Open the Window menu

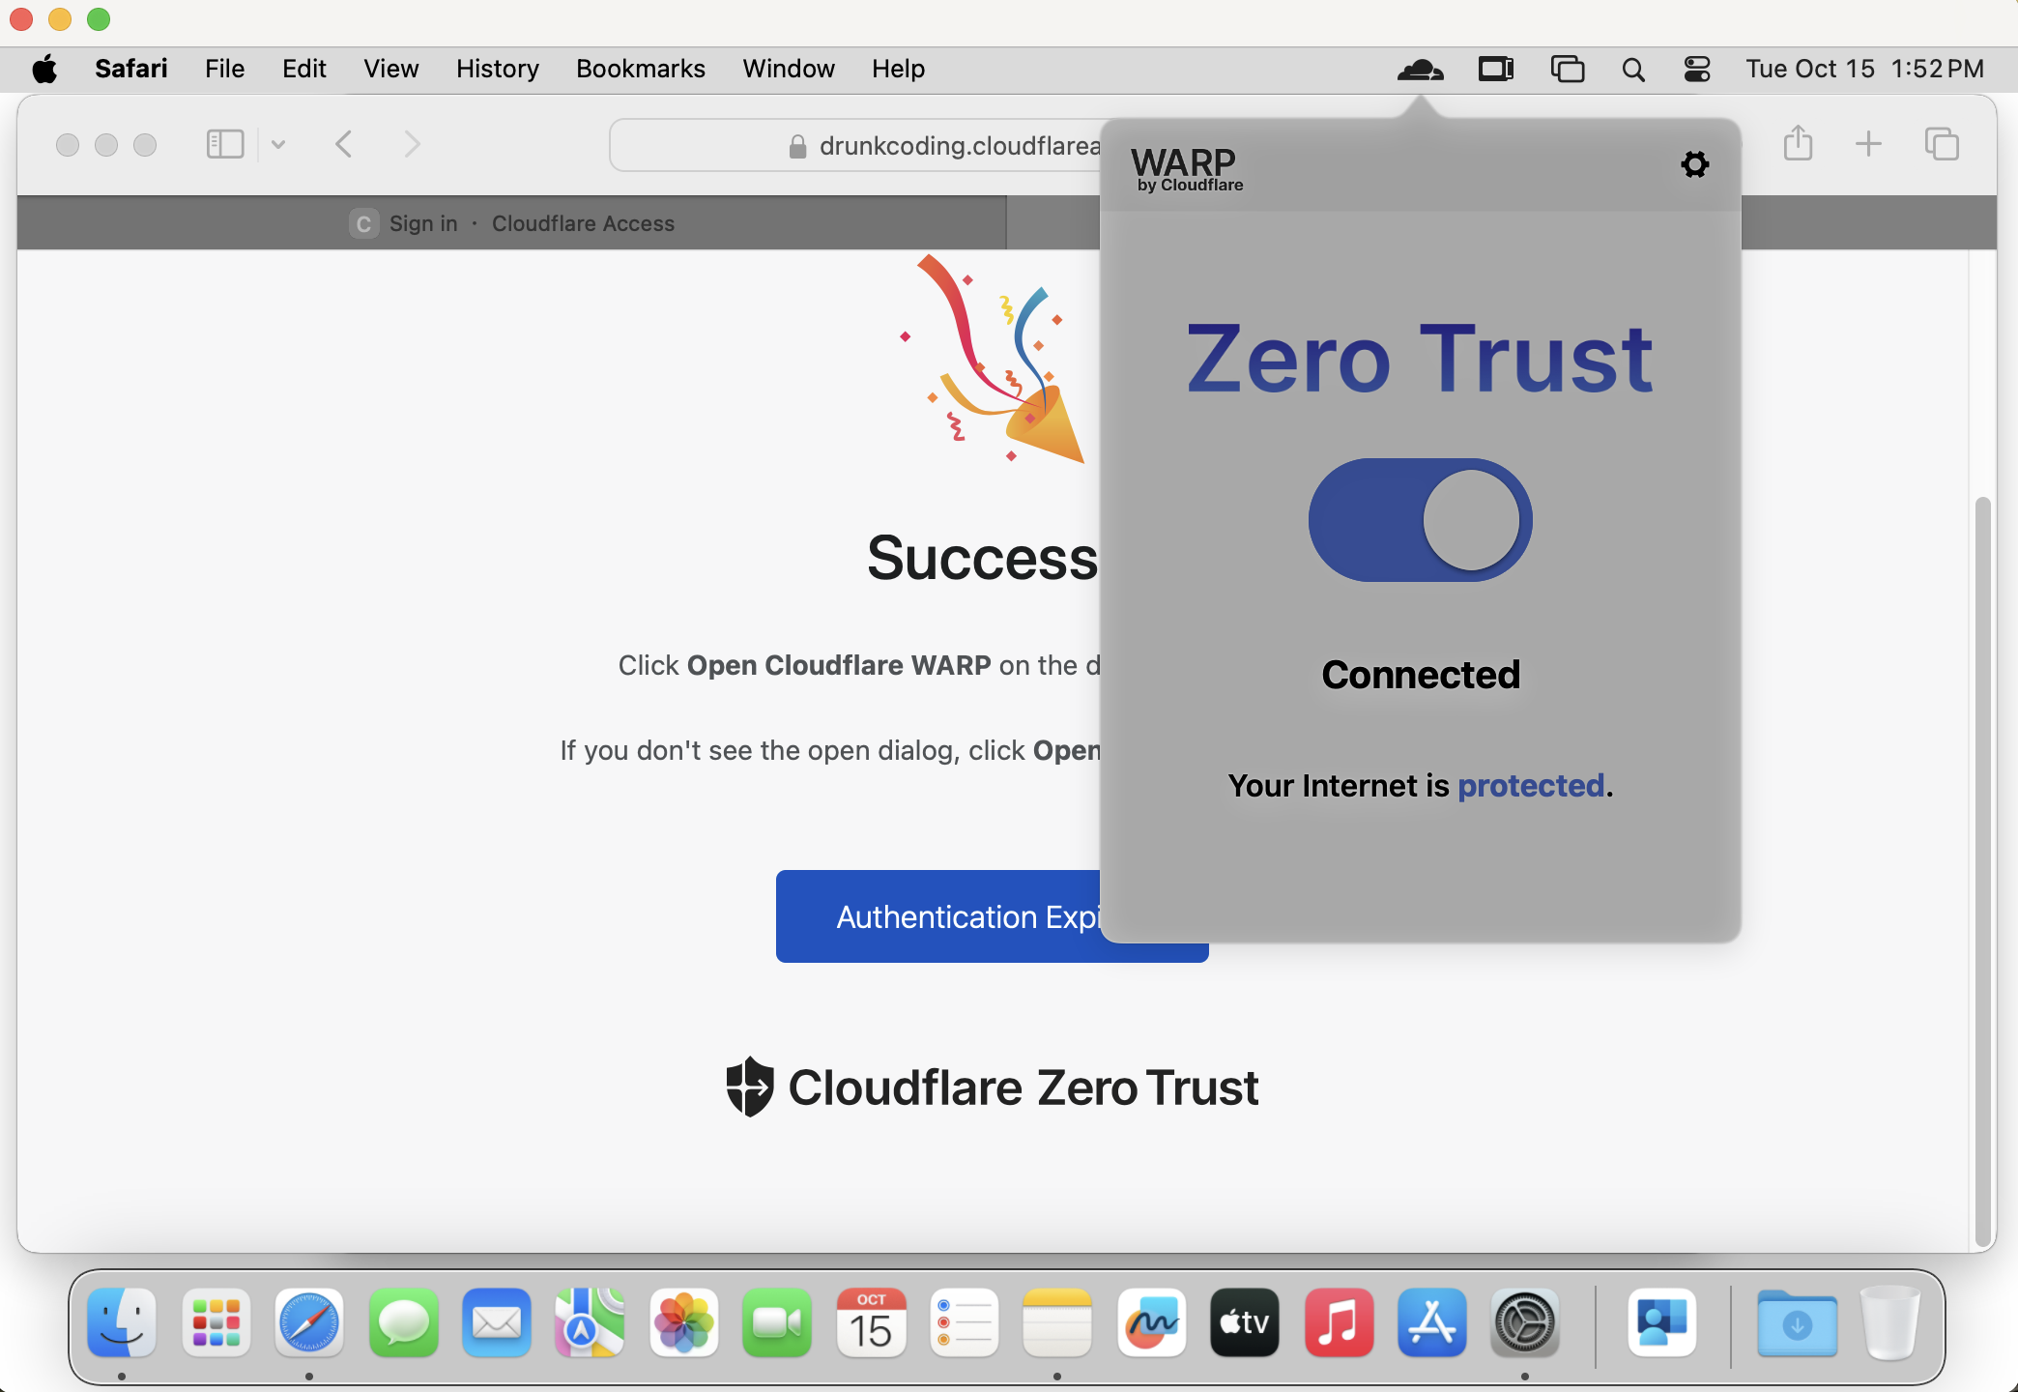789,70
